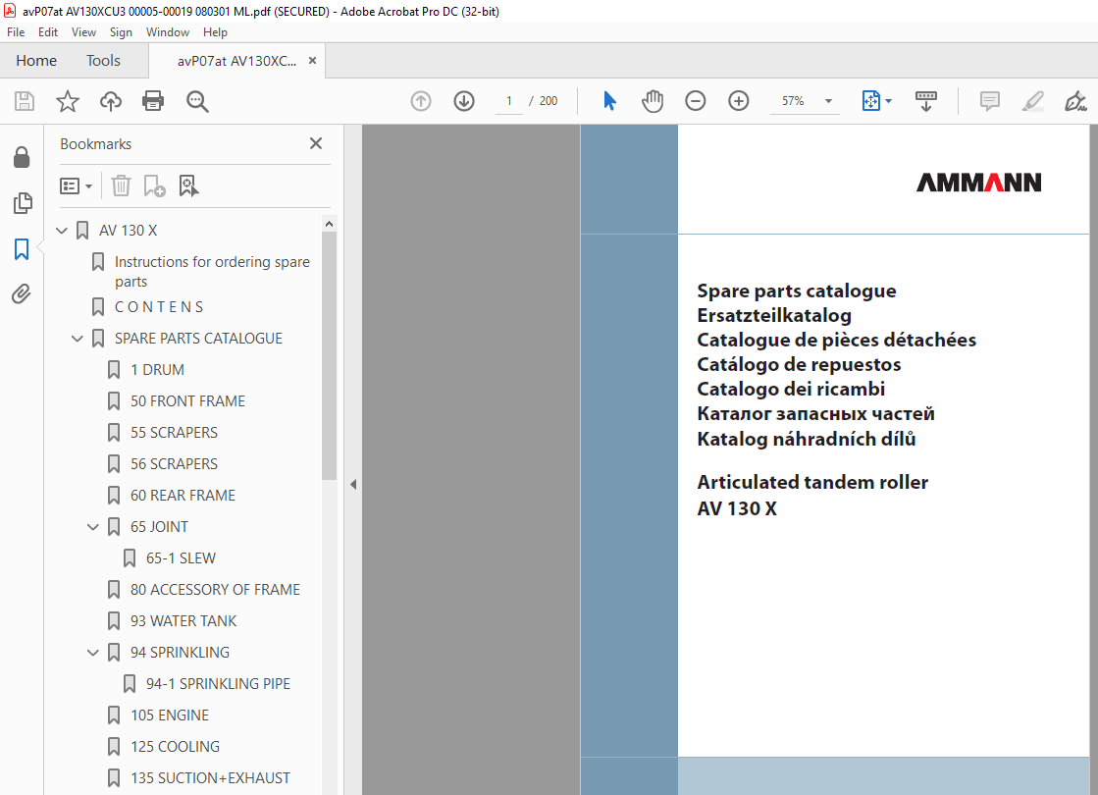Viewport: 1098px width, 795px height.
Task: Open the File menu
Action: coord(16,32)
